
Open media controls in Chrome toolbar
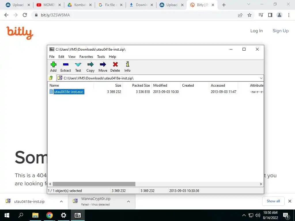tap(261, 15)
